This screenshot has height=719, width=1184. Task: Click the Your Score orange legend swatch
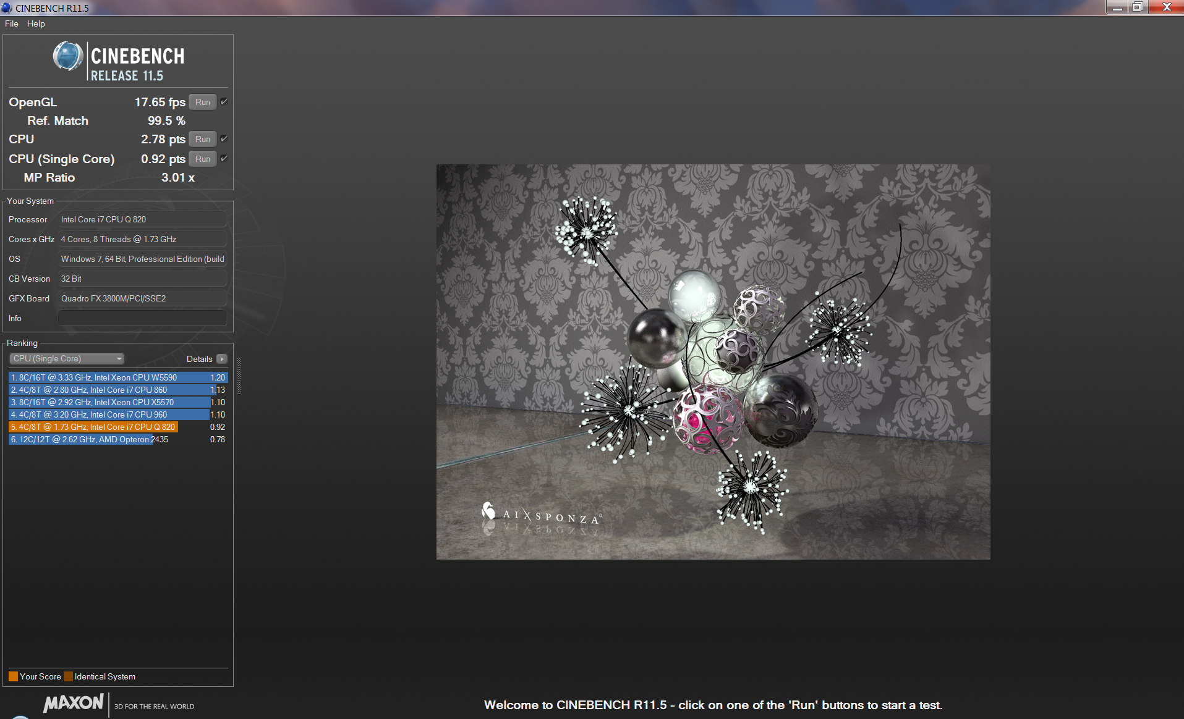(x=13, y=676)
